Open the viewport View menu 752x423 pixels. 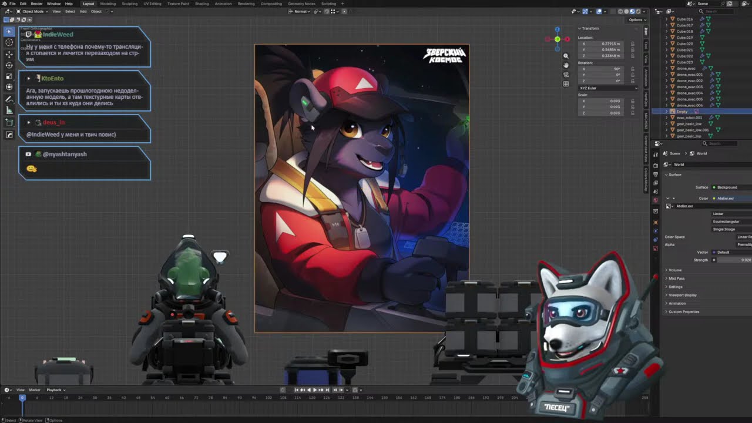pos(56,11)
